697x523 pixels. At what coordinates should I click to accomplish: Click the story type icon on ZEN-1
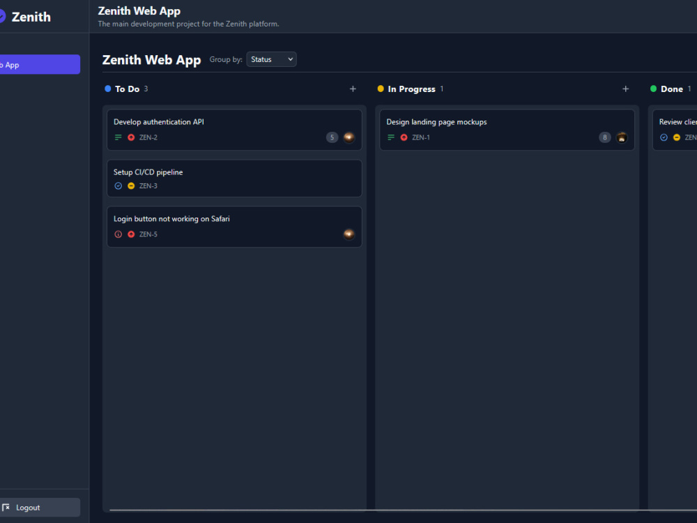[x=391, y=137]
